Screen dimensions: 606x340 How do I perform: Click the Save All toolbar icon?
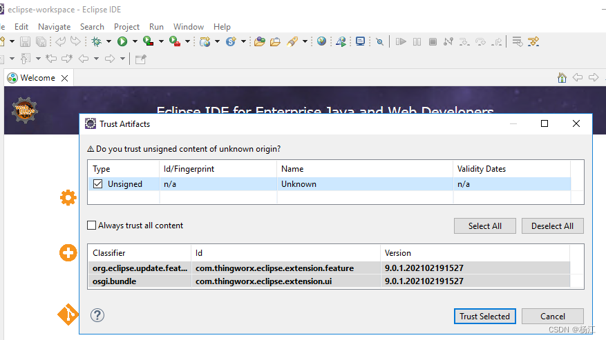[x=41, y=41]
